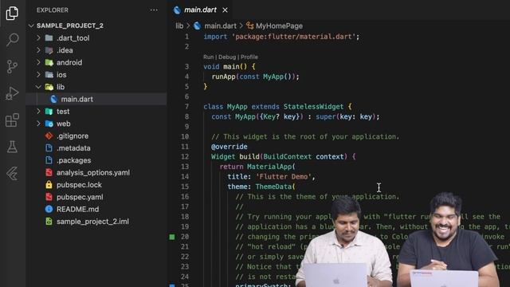The width and height of the screenshot is (510, 287).
Task: Open the Testing flask icon
Action: [x=13, y=147]
